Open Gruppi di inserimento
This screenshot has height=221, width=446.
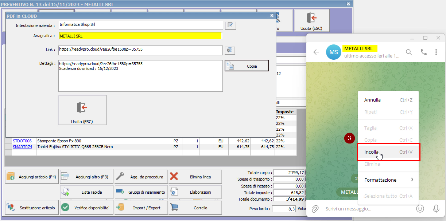click(141, 192)
